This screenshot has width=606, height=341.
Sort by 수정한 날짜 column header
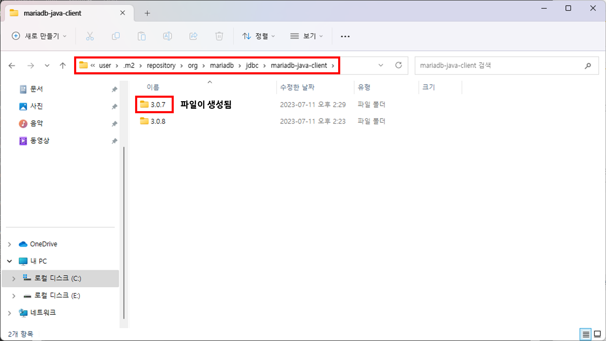[297, 87]
